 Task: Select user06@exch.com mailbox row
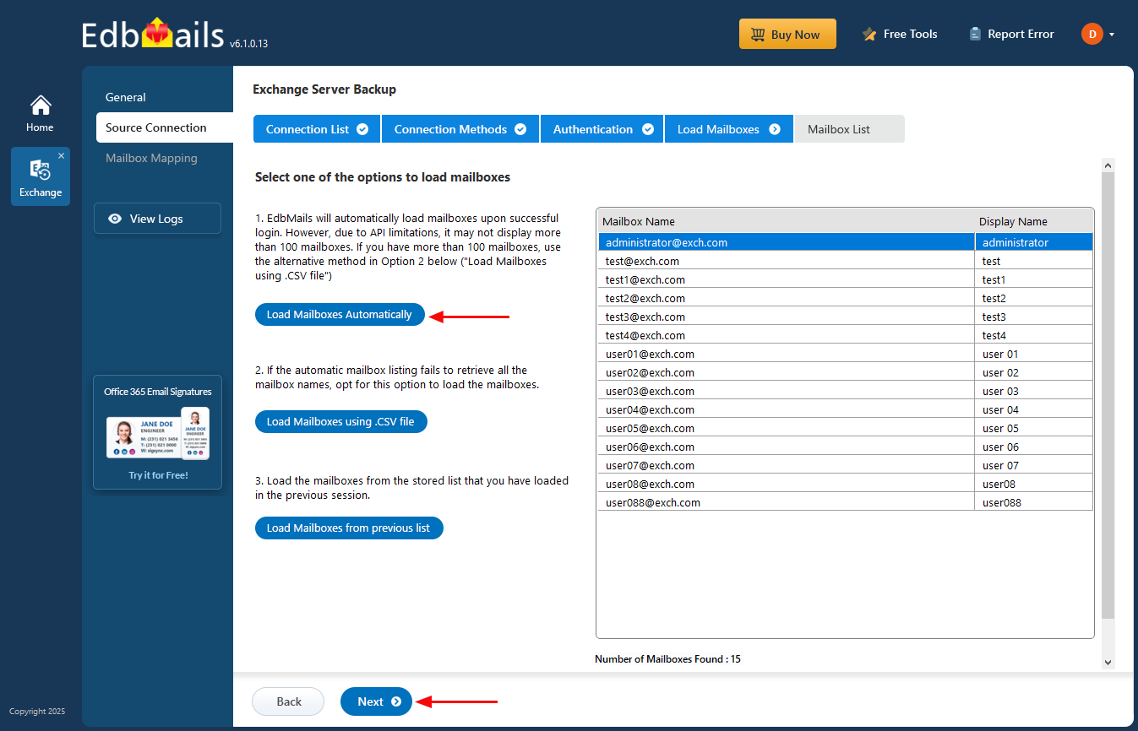coord(846,447)
